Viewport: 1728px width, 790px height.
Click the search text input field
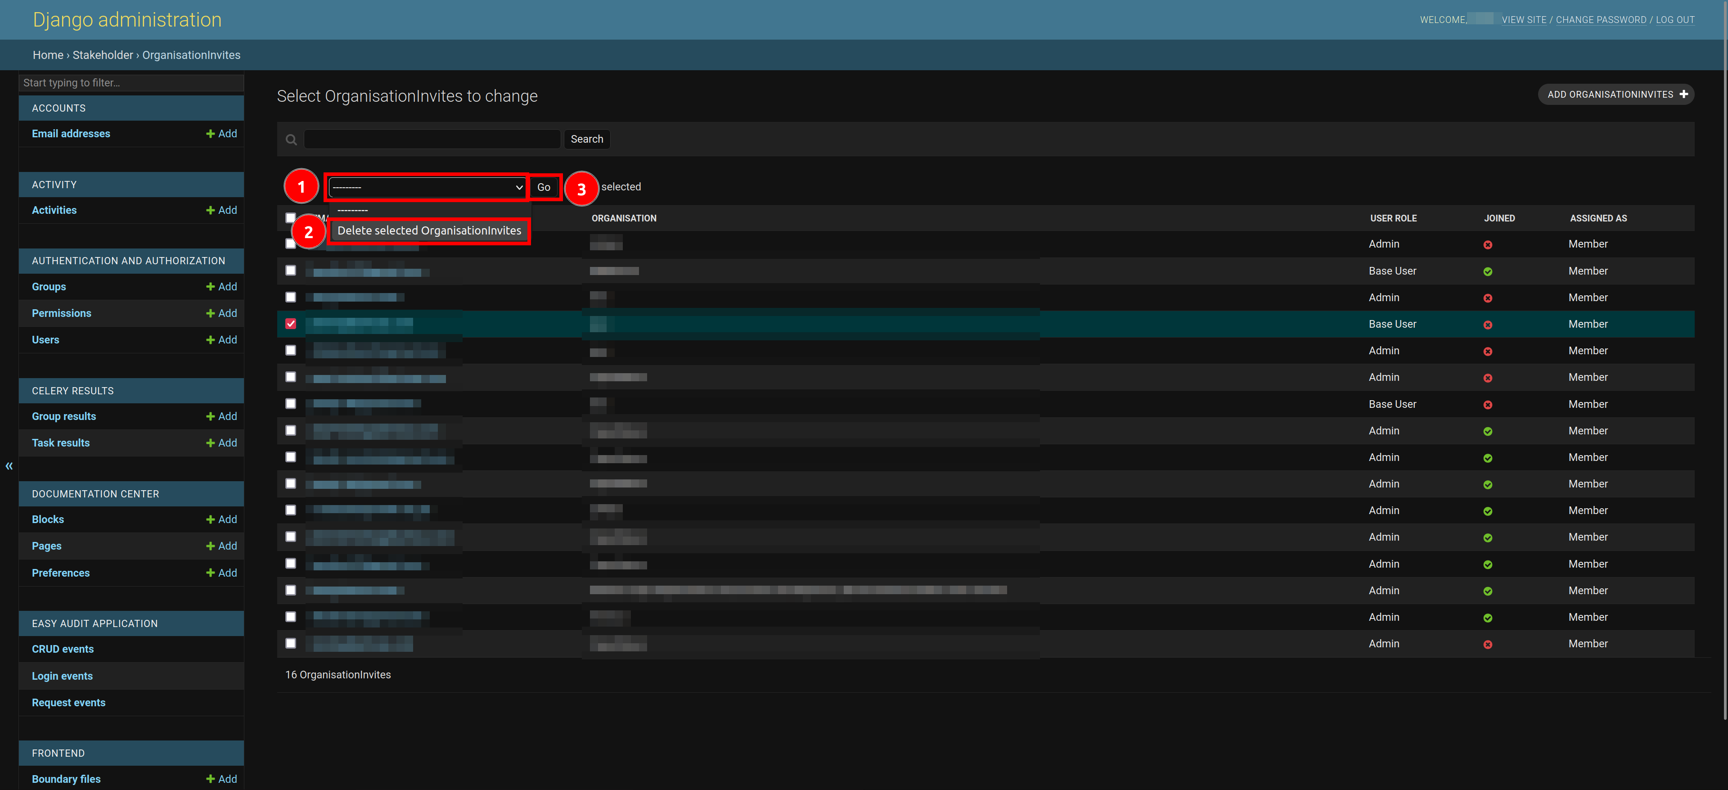[432, 139]
